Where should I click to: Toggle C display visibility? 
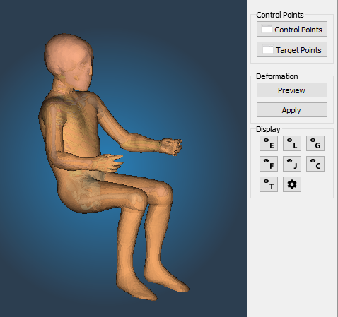point(315,164)
